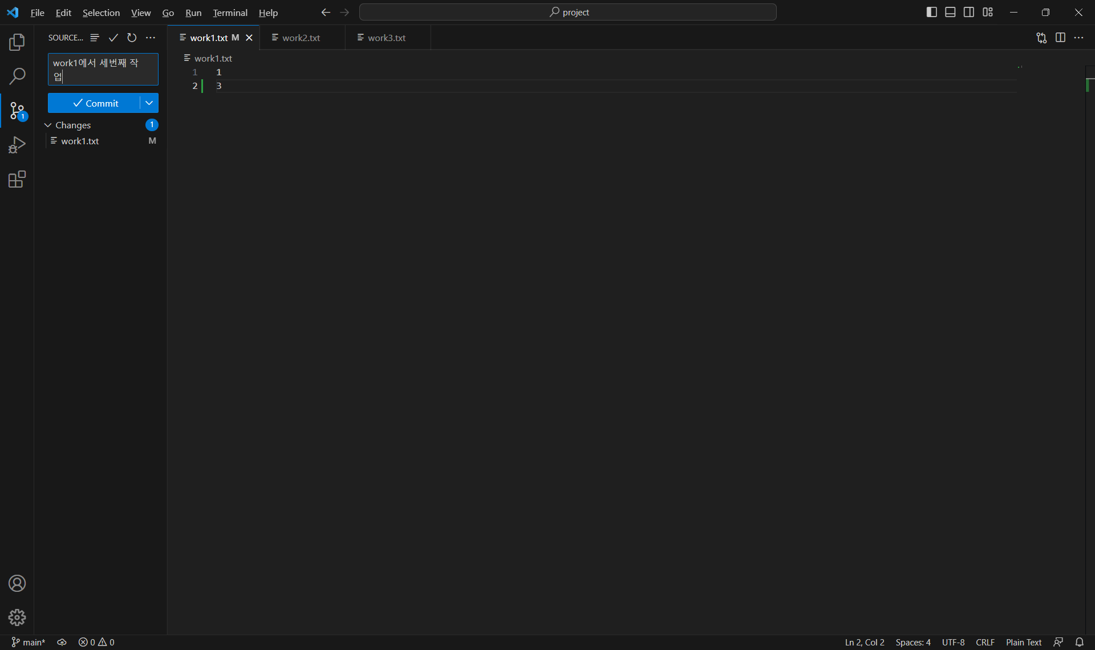Image resolution: width=1095 pixels, height=650 pixels.
Task: Click the commit message input box
Action: (103, 69)
